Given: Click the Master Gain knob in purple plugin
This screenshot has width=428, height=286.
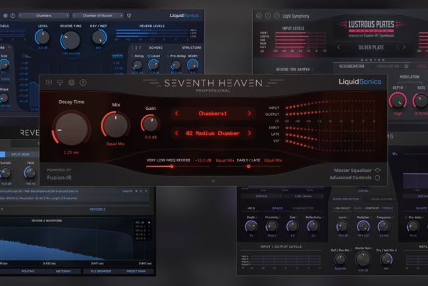Looking at the screenshot, I should click(363, 259).
